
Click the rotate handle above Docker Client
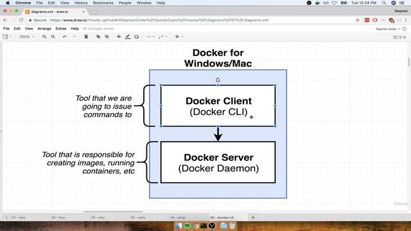pyautogui.click(x=218, y=80)
